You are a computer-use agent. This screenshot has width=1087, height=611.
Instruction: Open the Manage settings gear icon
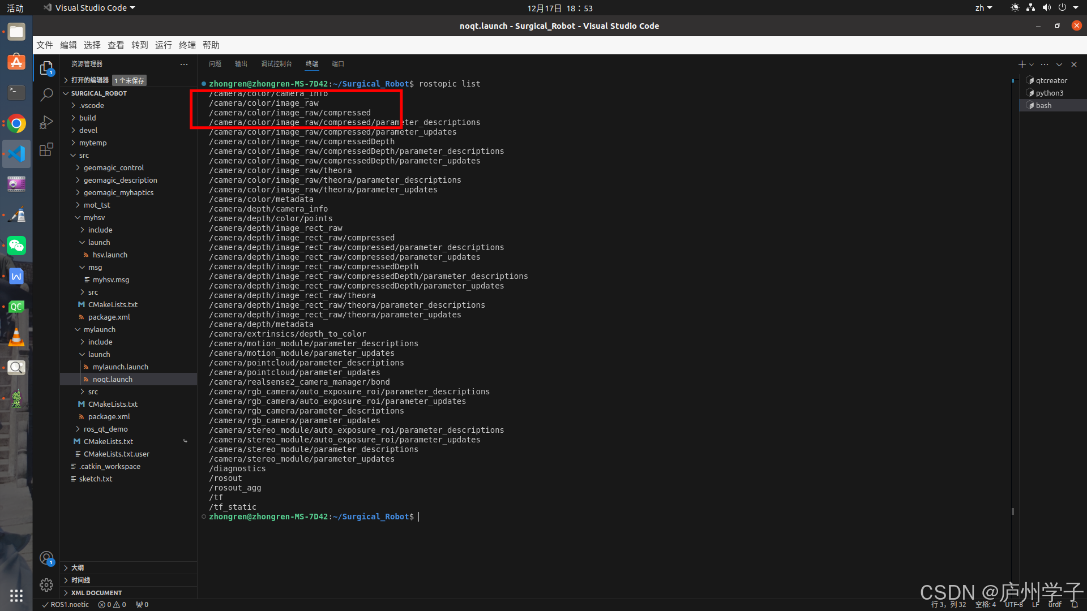click(46, 584)
